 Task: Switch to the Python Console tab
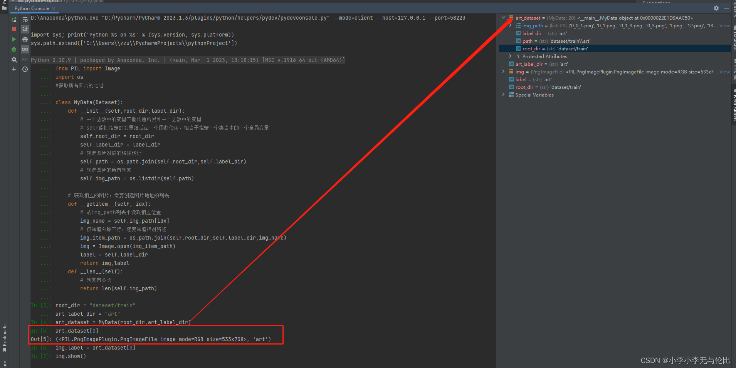point(31,8)
